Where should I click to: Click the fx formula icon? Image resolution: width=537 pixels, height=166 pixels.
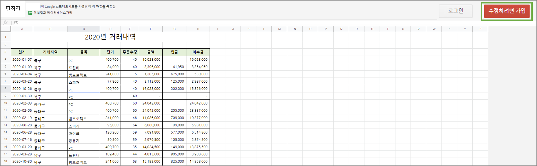click(x=5, y=22)
